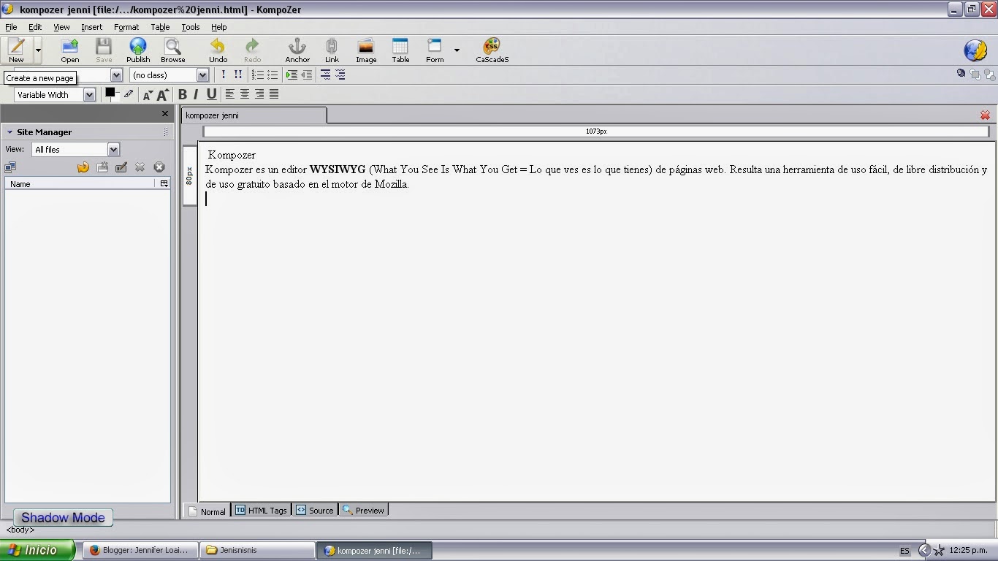The image size is (998, 561).
Task: Create new folder in Site Manager
Action: tap(102, 167)
